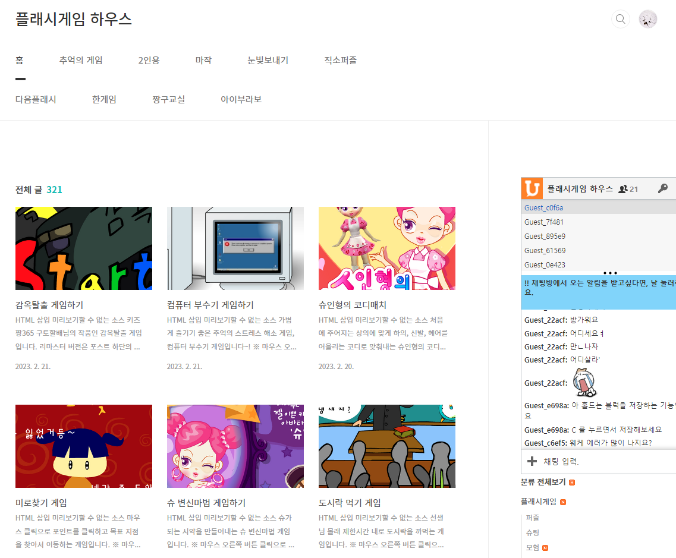Open the 도시락 먹기 게임 post title
Screen dimensions: 676x558
click(x=349, y=503)
